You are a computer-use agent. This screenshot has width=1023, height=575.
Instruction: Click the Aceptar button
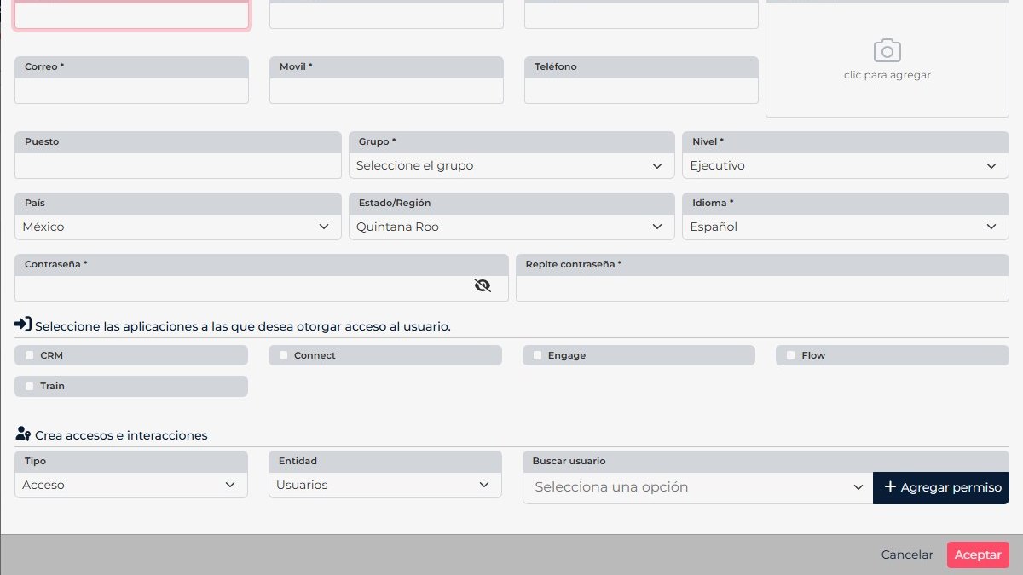click(978, 555)
